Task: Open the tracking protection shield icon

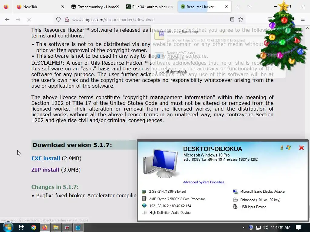Action: pos(58,20)
